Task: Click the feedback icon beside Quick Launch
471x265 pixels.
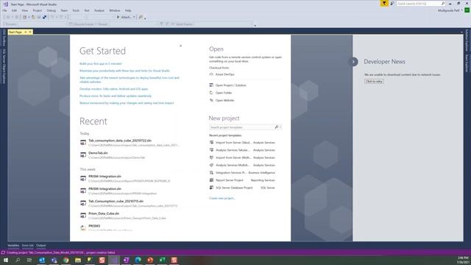Action: (392, 3)
